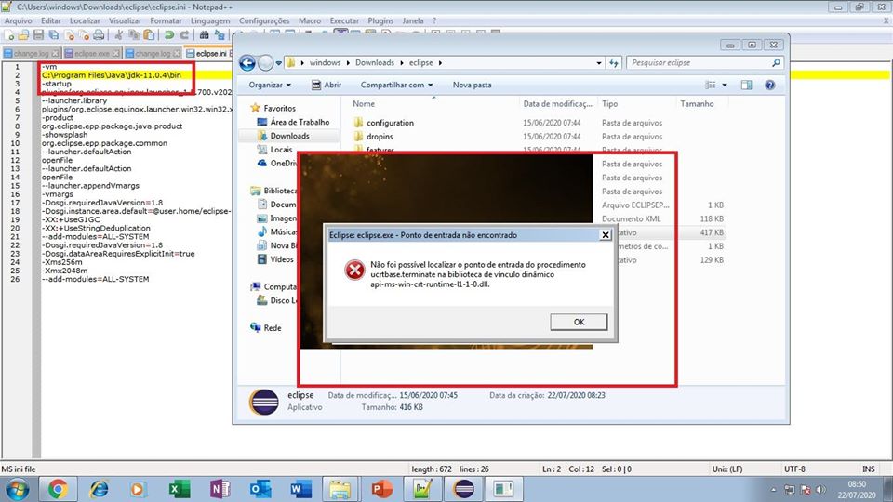Open the Configurações menu
Image resolution: width=893 pixels, height=502 pixels.
(264, 20)
